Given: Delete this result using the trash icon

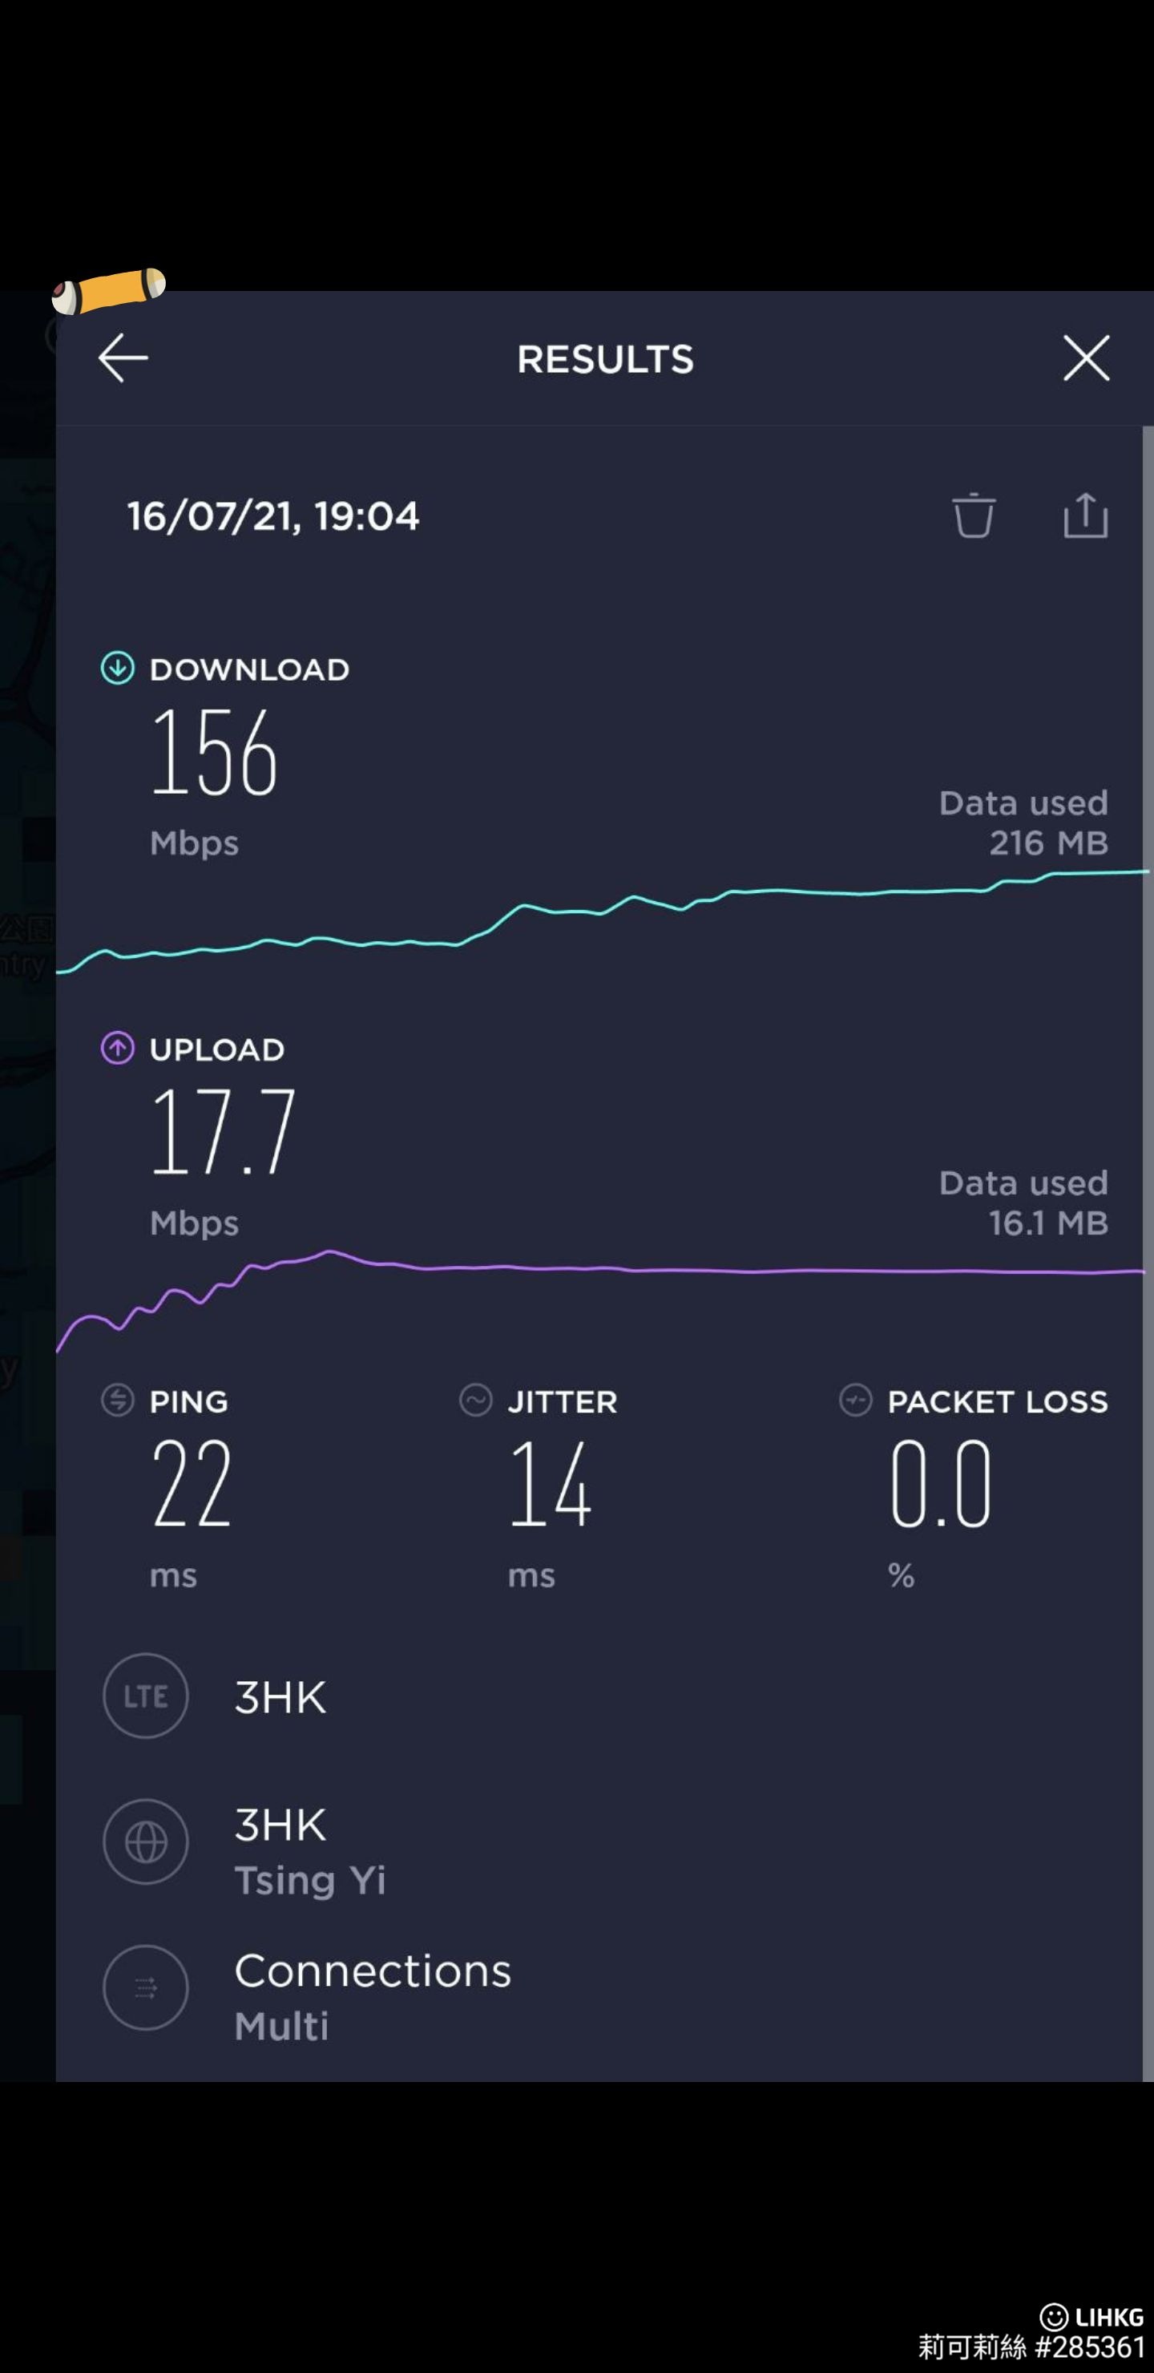Looking at the screenshot, I should (x=973, y=515).
